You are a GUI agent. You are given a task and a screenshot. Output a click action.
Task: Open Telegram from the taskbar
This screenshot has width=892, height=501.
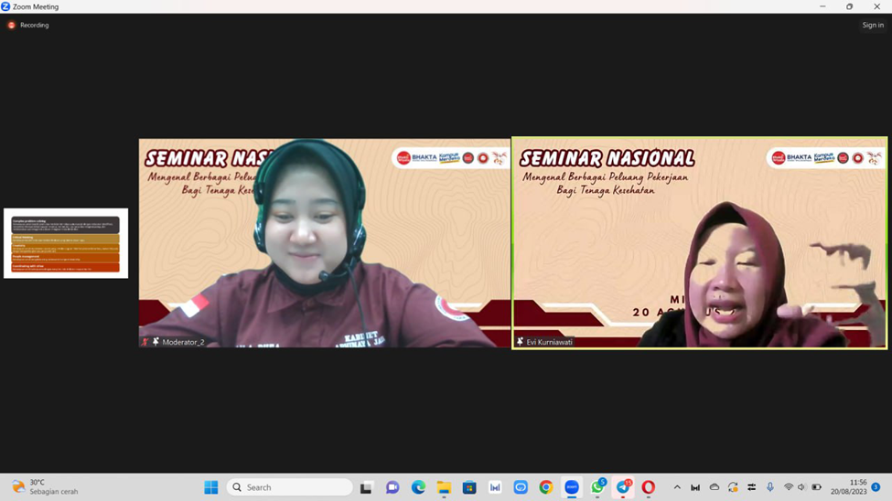click(623, 487)
